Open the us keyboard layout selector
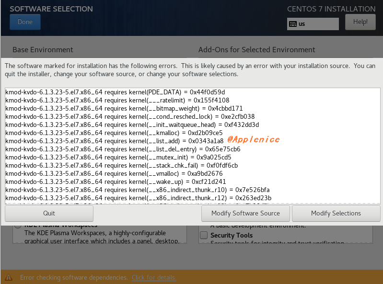 click(313, 24)
